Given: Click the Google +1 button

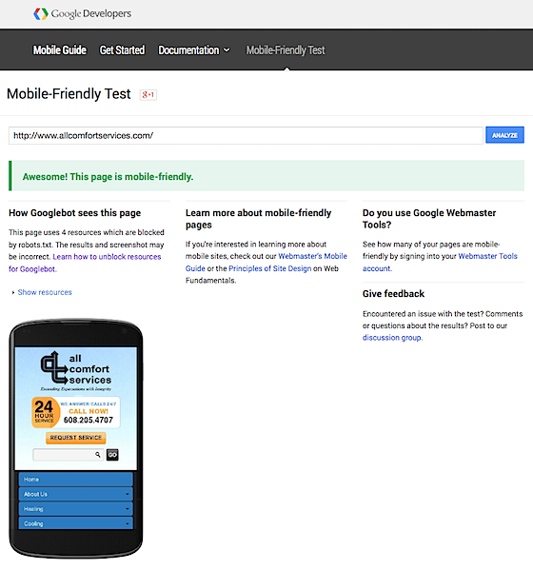Looking at the screenshot, I should click(x=148, y=94).
